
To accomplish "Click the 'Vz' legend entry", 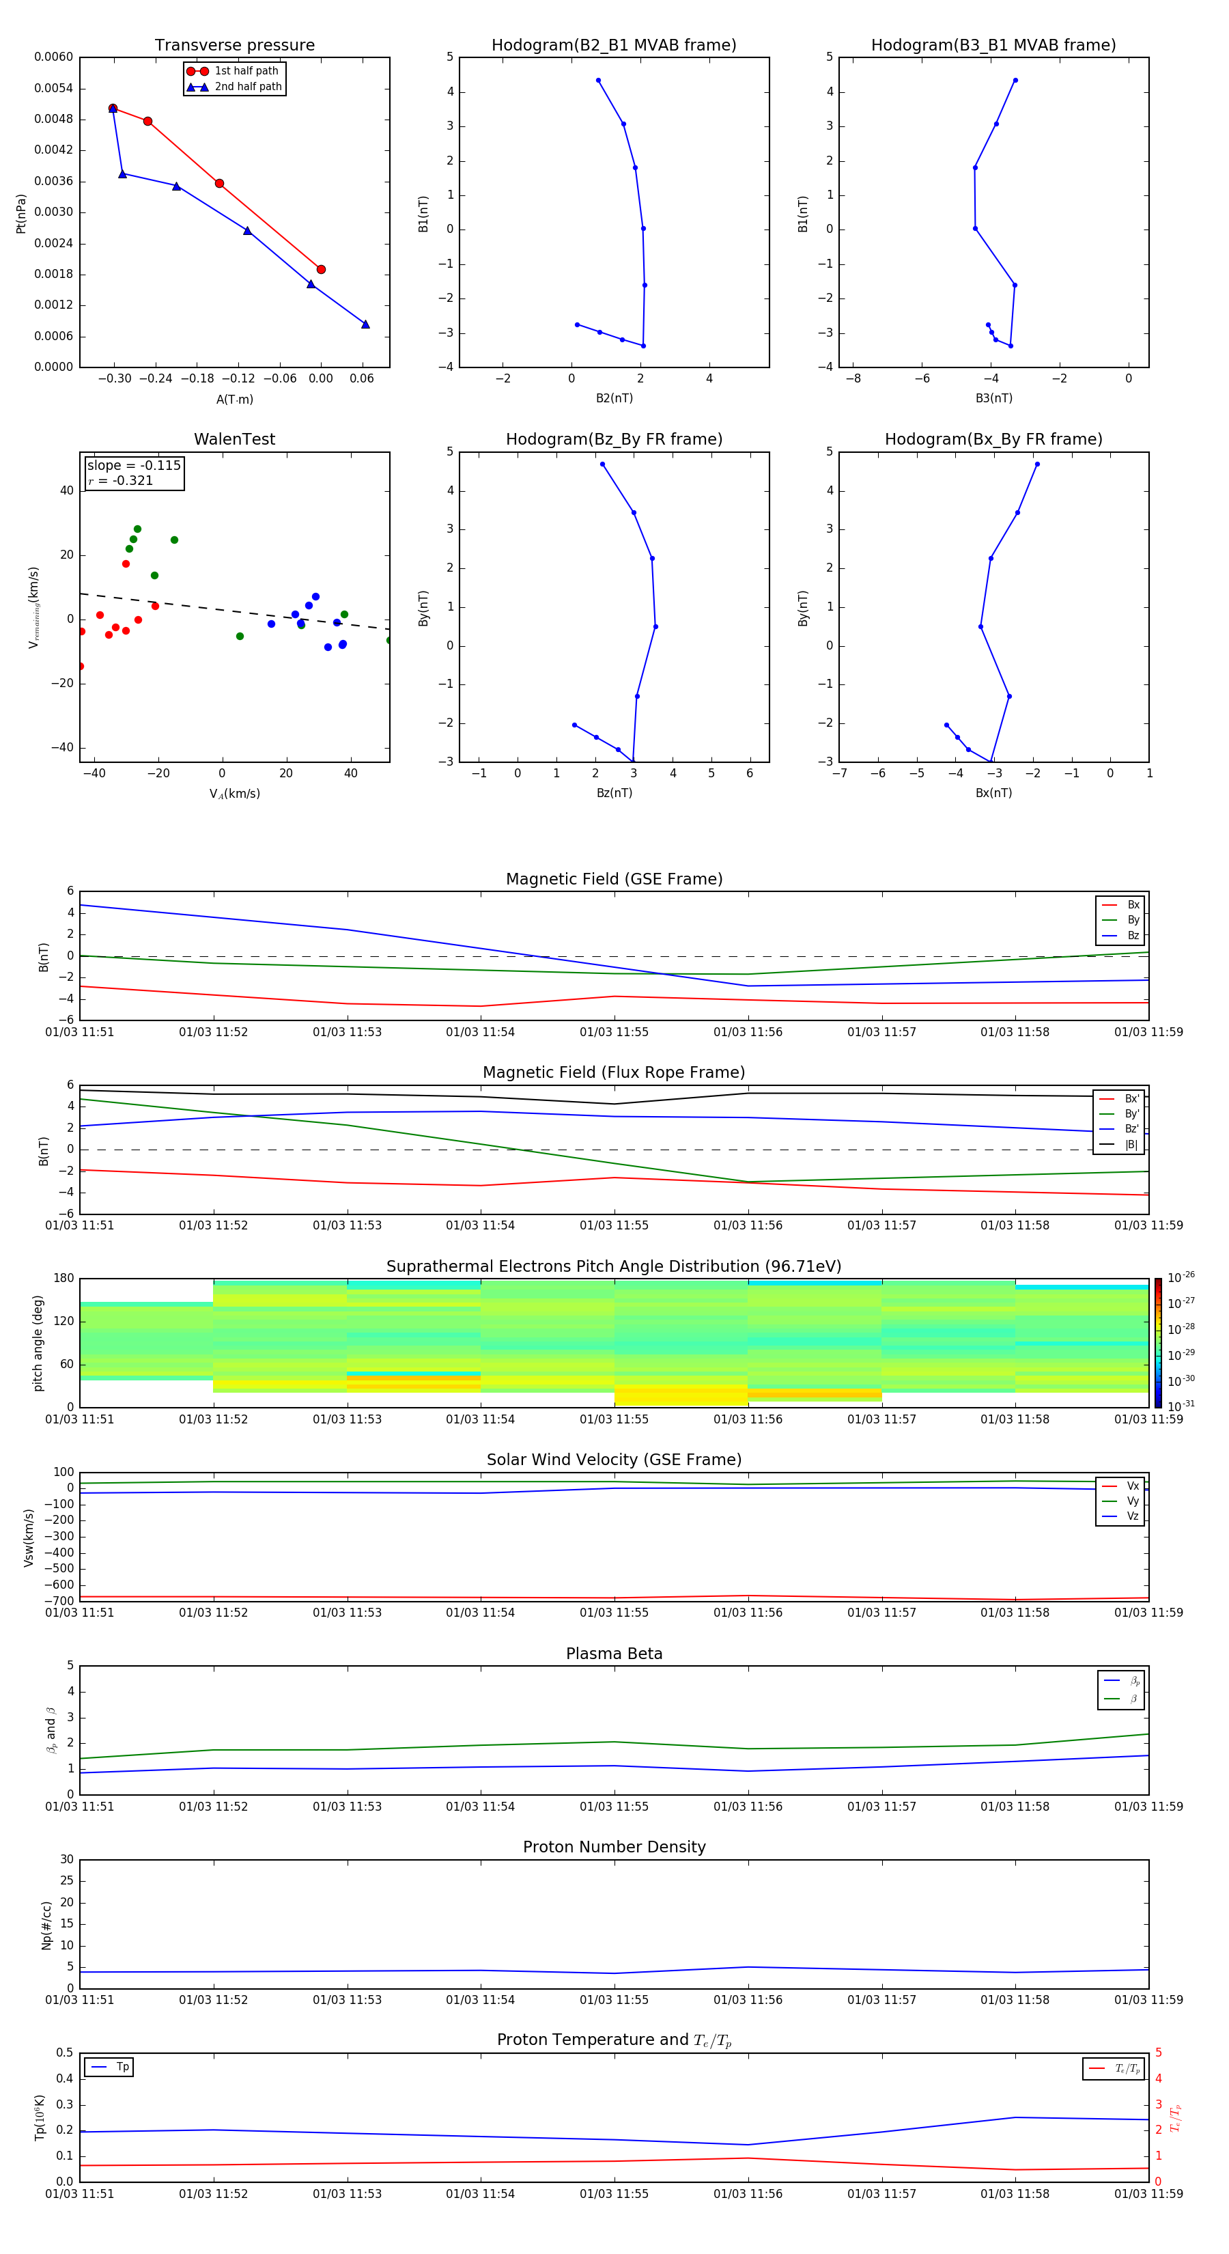I will pyautogui.click(x=1120, y=1516).
